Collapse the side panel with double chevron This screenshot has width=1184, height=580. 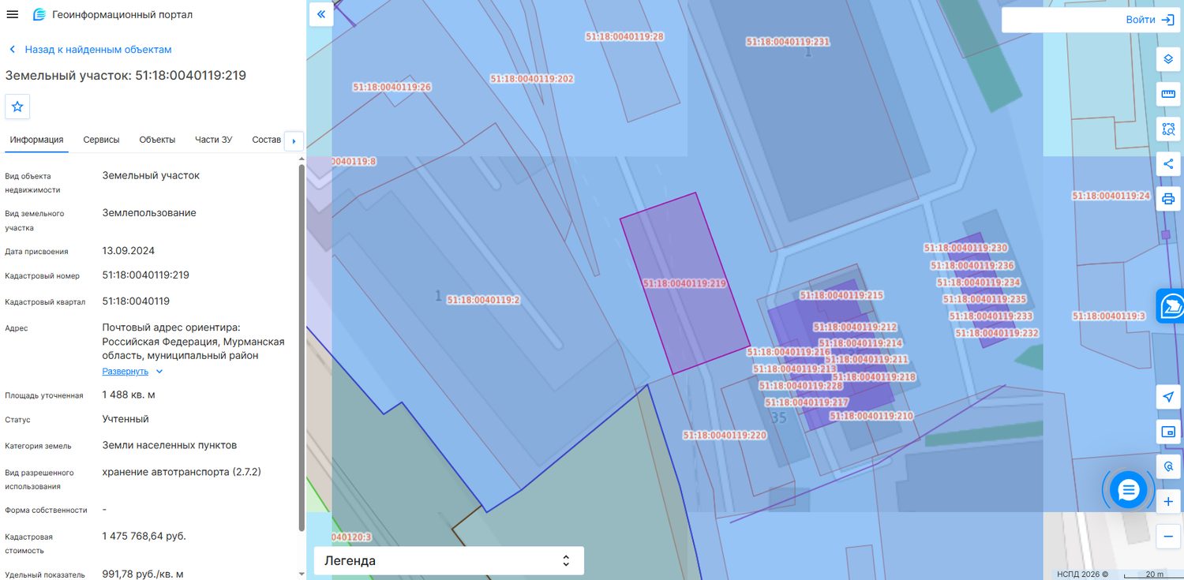[x=321, y=14]
